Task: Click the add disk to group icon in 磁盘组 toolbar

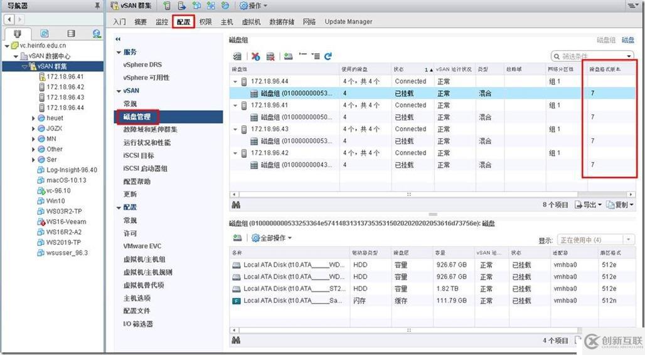Action: tap(289, 56)
